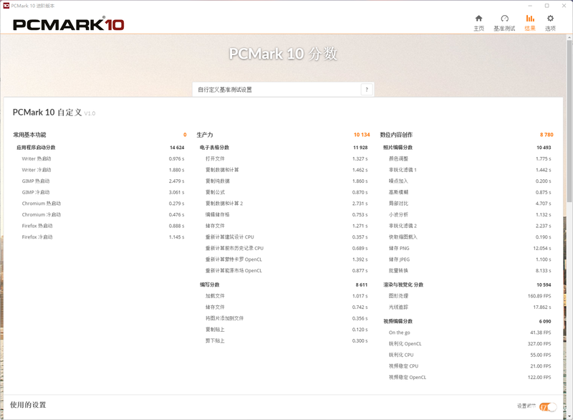
Task: Click the '储存 JPEG' label
Action: (x=400, y=259)
